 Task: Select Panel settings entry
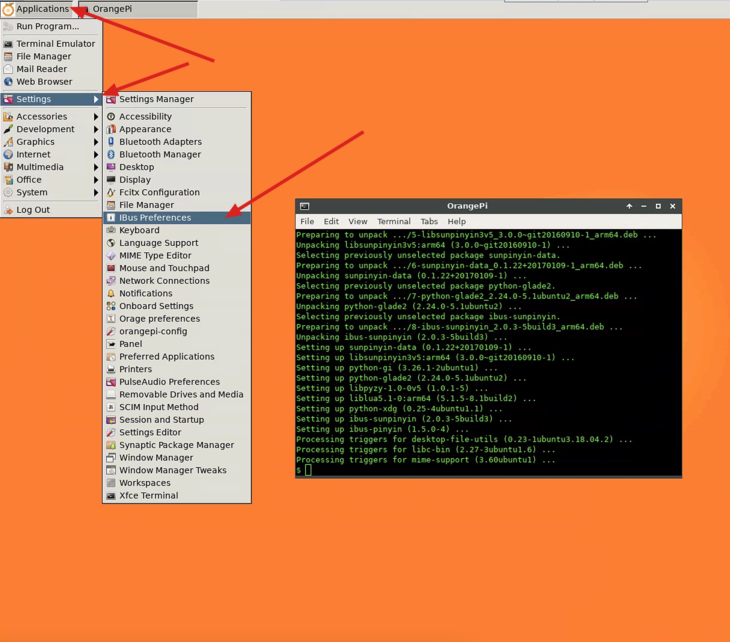(177, 344)
